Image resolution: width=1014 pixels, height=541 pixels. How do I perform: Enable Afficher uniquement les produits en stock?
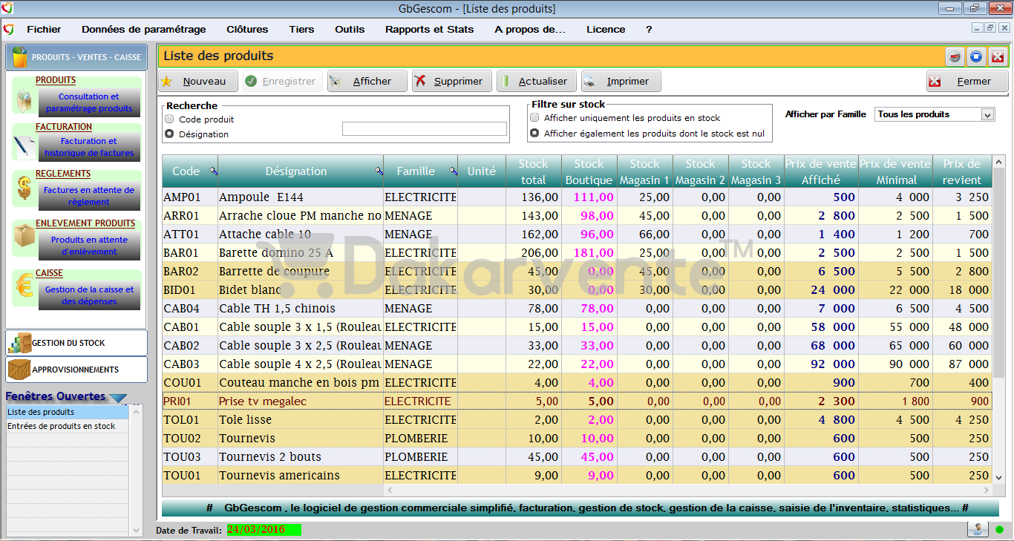[x=534, y=118]
